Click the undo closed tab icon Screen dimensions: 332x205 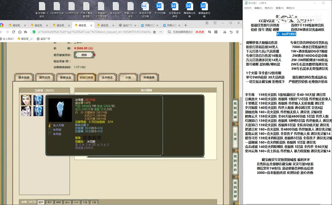[231, 32]
